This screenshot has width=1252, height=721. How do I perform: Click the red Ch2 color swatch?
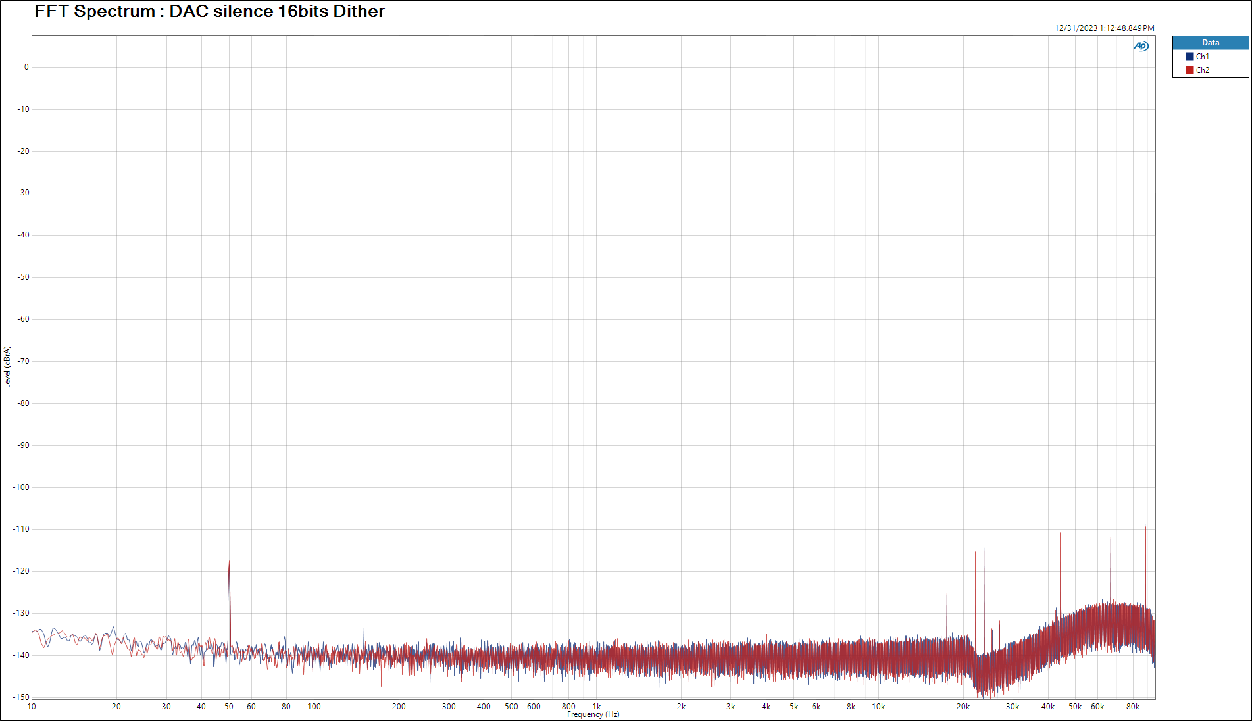[1189, 70]
